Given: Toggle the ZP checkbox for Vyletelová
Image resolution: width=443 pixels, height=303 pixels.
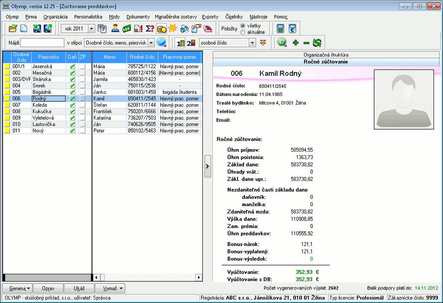Looking at the screenshot, I should pyautogui.click(x=83, y=118).
